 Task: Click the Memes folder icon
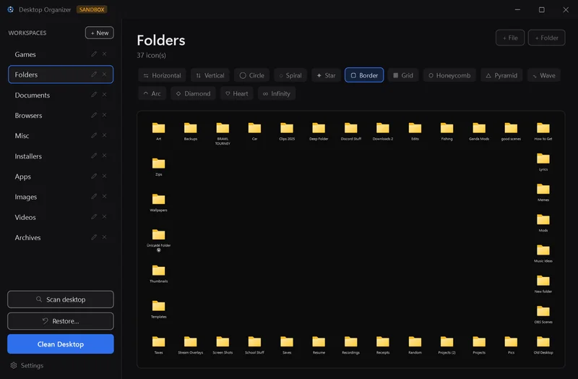(543, 189)
